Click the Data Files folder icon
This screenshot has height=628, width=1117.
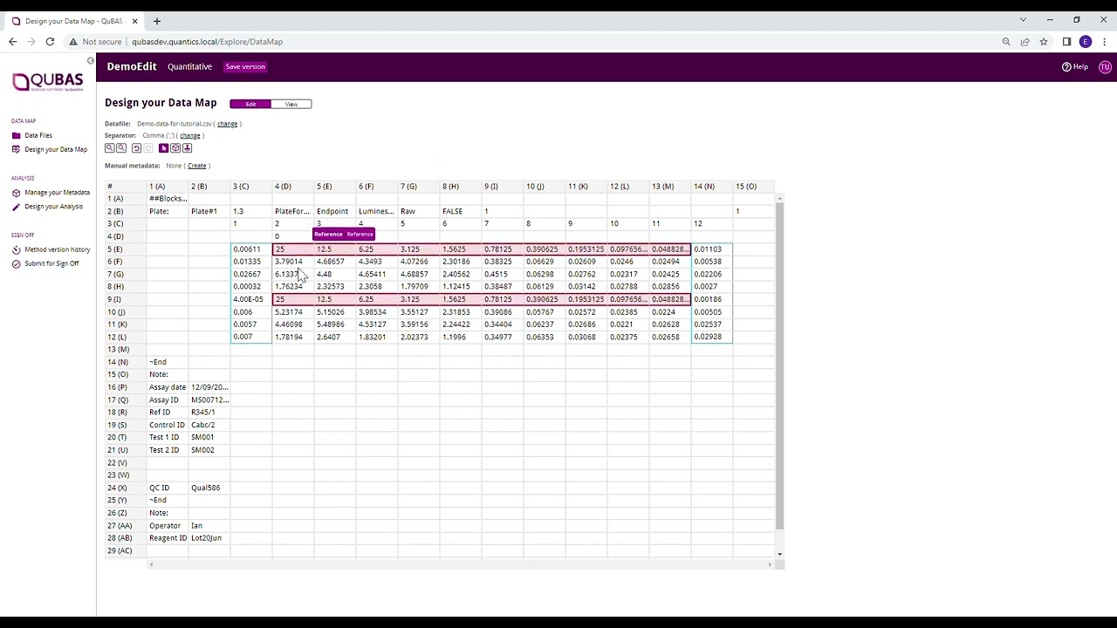click(16, 135)
